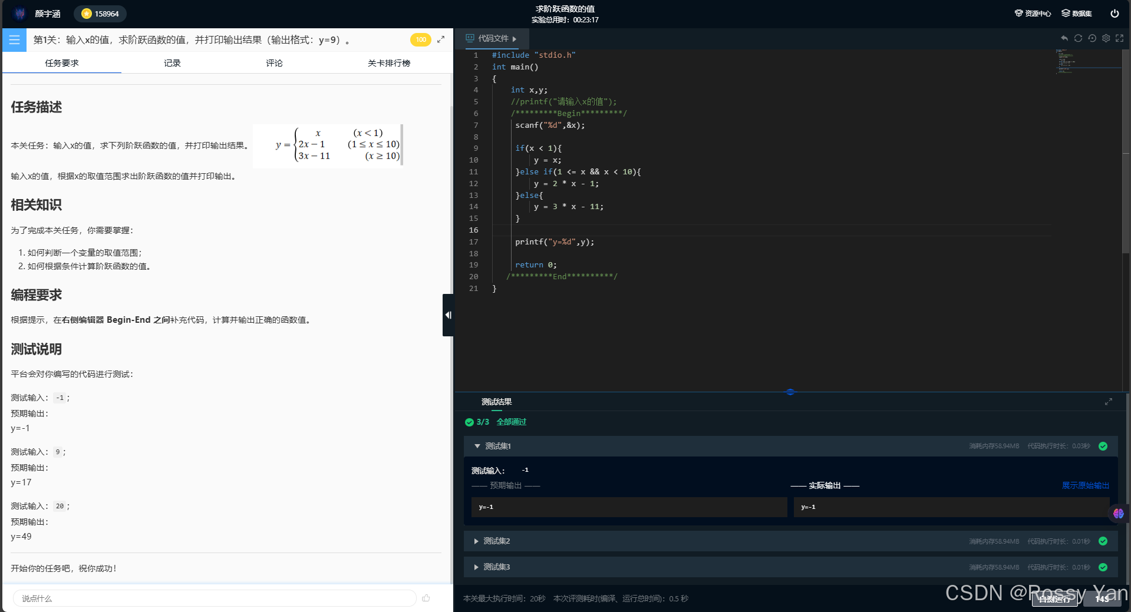Open the 代码文件 file dropdown
Image resolution: width=1131 pixels, height=612 pixels.
[x=492, y=38]
